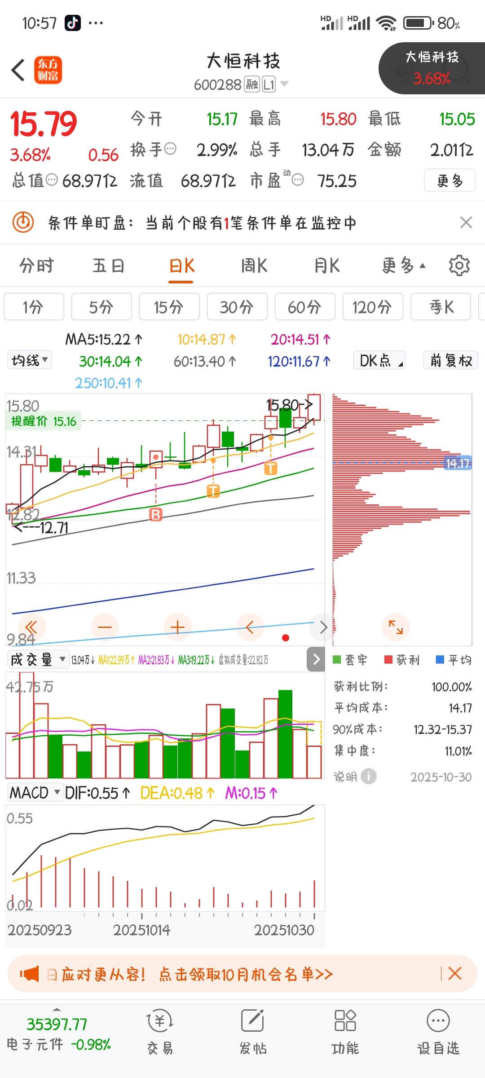Select the 5分 period button

click(101, 307)
